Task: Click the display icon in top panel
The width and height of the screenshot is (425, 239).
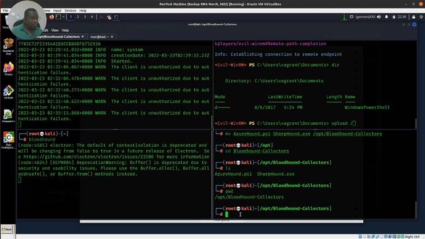Action: tap(351, 17)
